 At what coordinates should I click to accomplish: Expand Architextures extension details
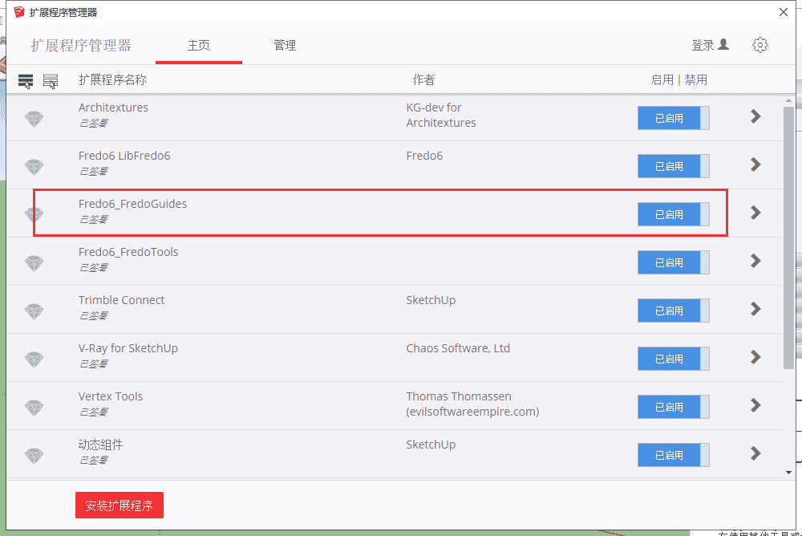[x=755, y=117]
